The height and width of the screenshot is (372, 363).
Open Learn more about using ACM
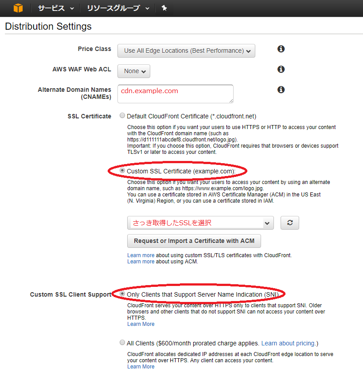pyautogui.click(x=141, y=262)
